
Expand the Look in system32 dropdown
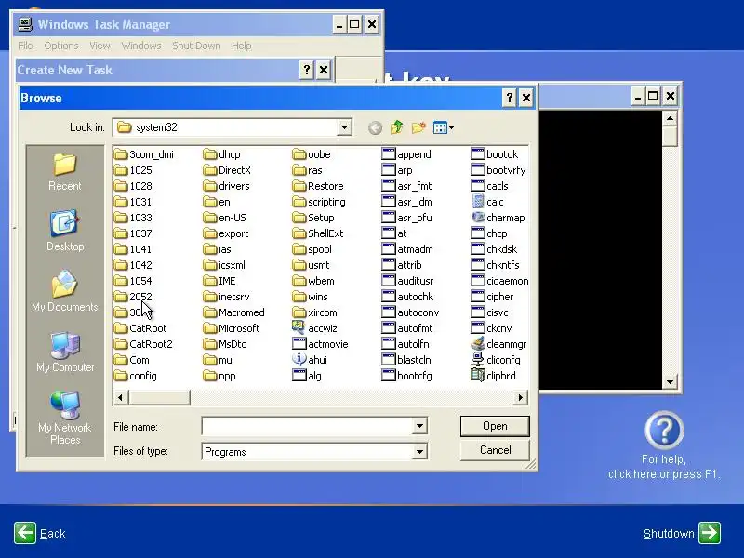pos(344,127)
